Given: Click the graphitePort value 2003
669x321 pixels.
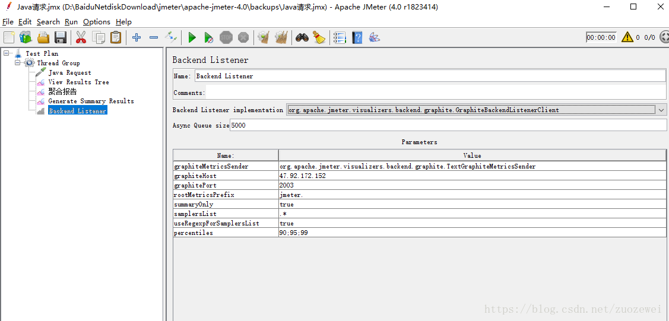Looking at the screenshot, I should click(473, 186).
